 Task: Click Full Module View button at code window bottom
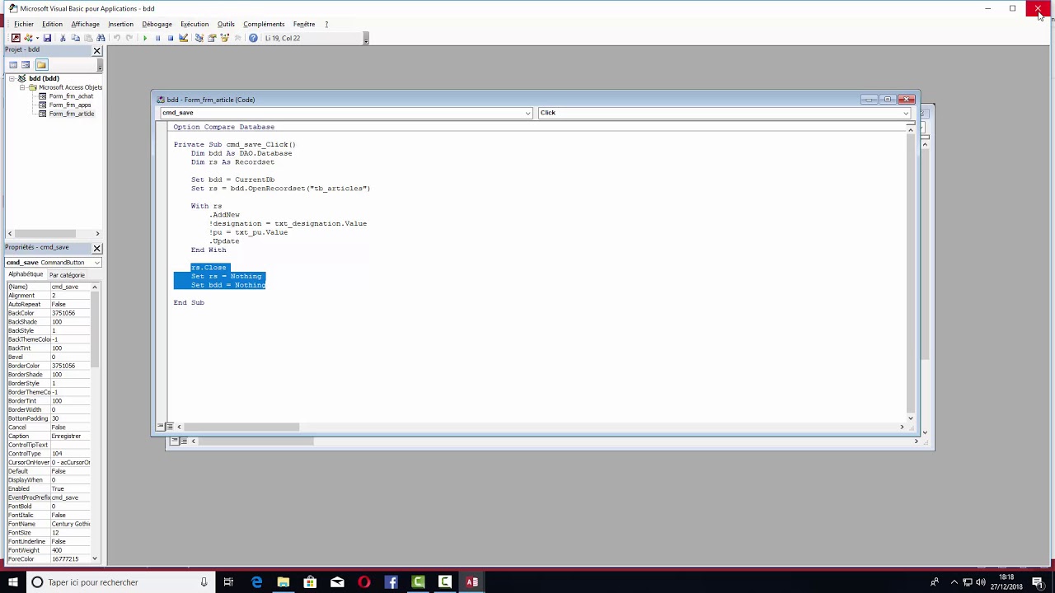click(x=169, y=427)
